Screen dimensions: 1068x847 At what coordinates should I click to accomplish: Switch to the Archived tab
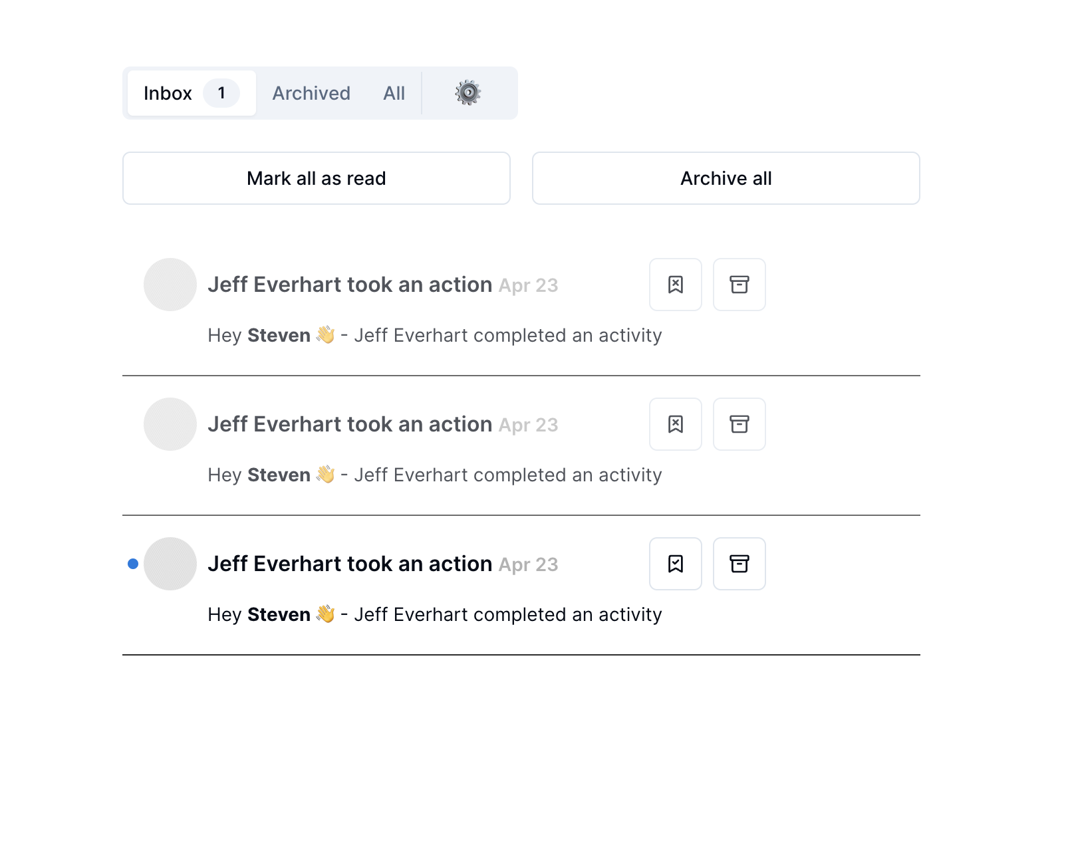(x=311, y=93)
